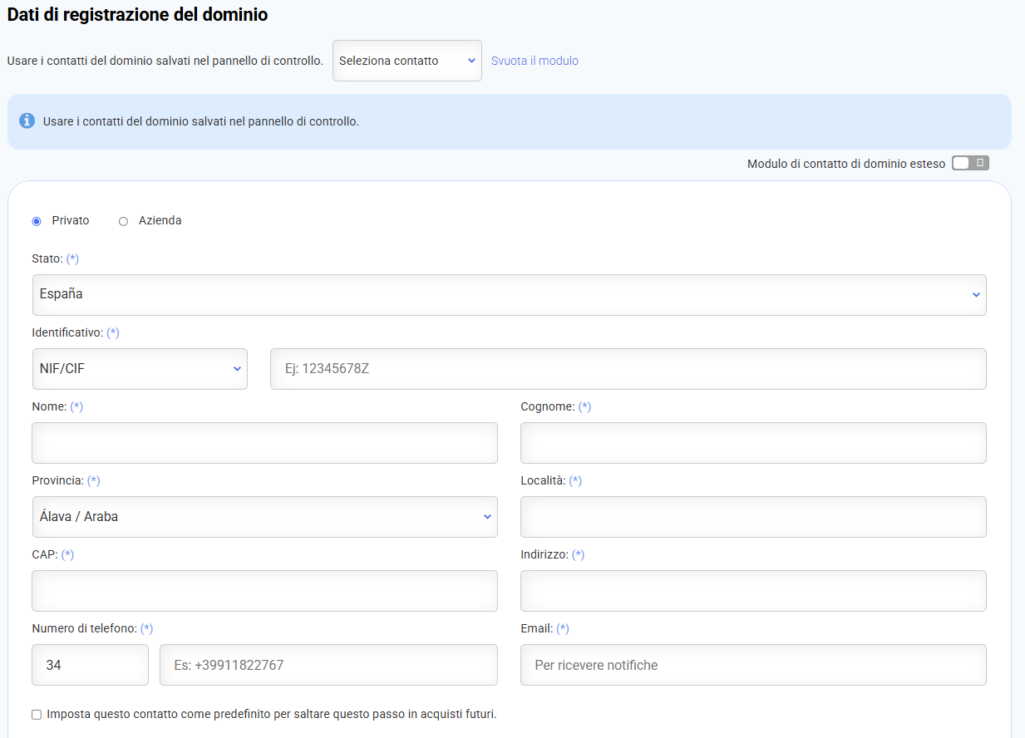Viewport: 1025px width, 738px height.
Task: Click into the Nome text field
Action: click(264, 443)
